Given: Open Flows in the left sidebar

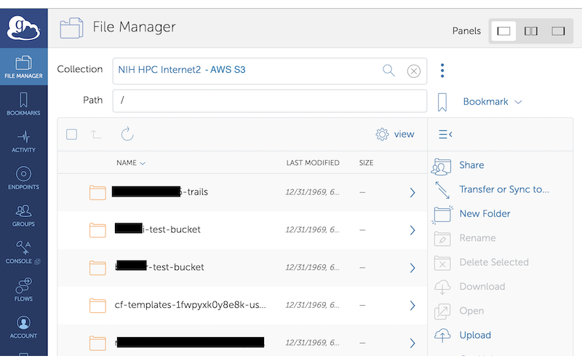Looking at the screenshot, I should tap(23, 289).
